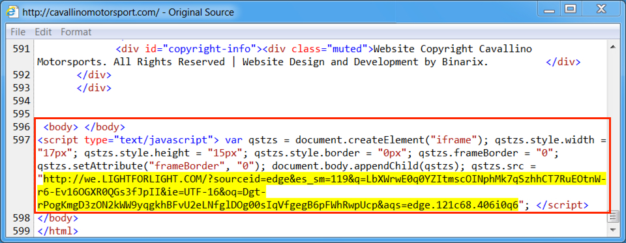Click the </html> closing tag

(x=57, y=231)
